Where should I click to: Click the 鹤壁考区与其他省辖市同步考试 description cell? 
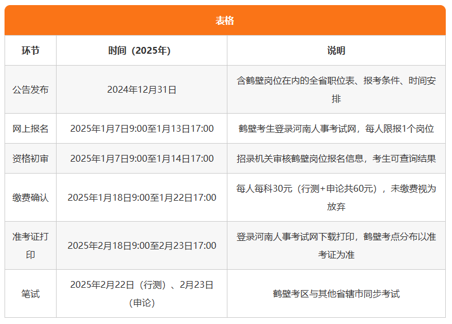(x=336, y=293)
